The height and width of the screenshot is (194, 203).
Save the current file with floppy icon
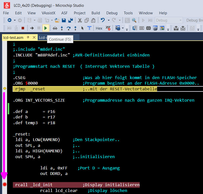click(x=64, y=20)
